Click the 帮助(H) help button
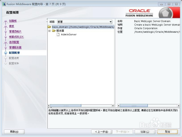This screenshot has width=182, height=137. pos(14,132)
